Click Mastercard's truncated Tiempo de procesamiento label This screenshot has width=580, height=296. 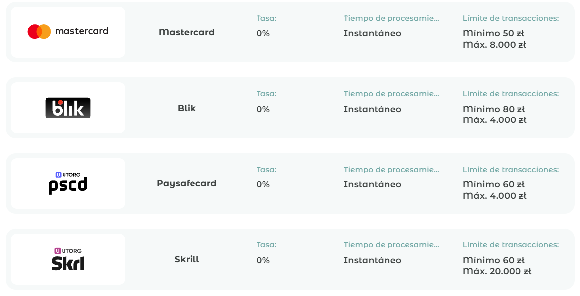coord(391,18)
